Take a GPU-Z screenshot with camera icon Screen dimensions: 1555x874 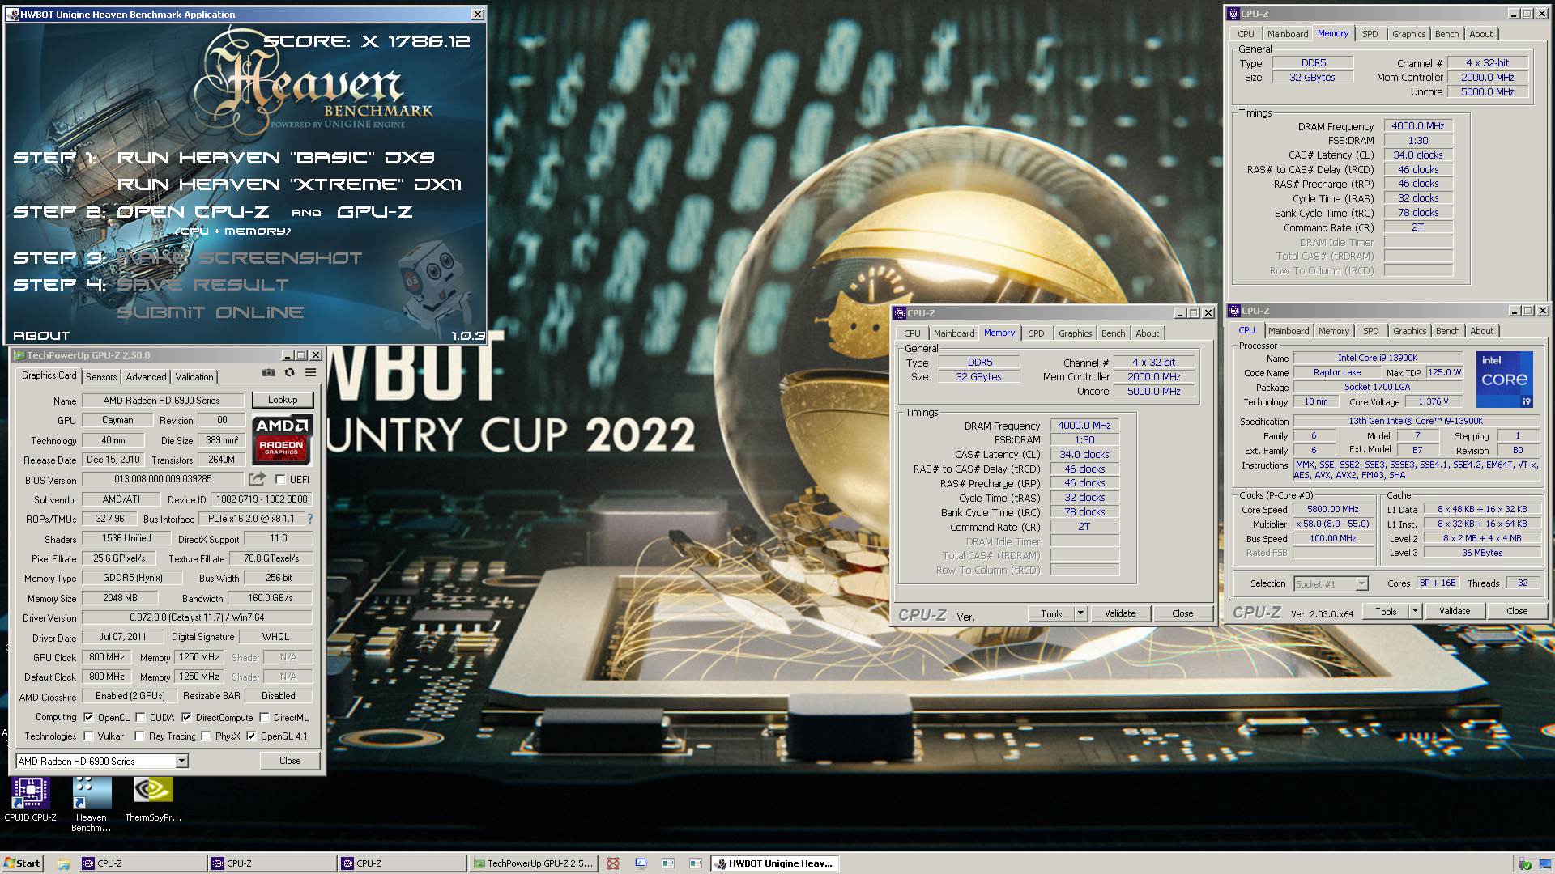point(268,373)
